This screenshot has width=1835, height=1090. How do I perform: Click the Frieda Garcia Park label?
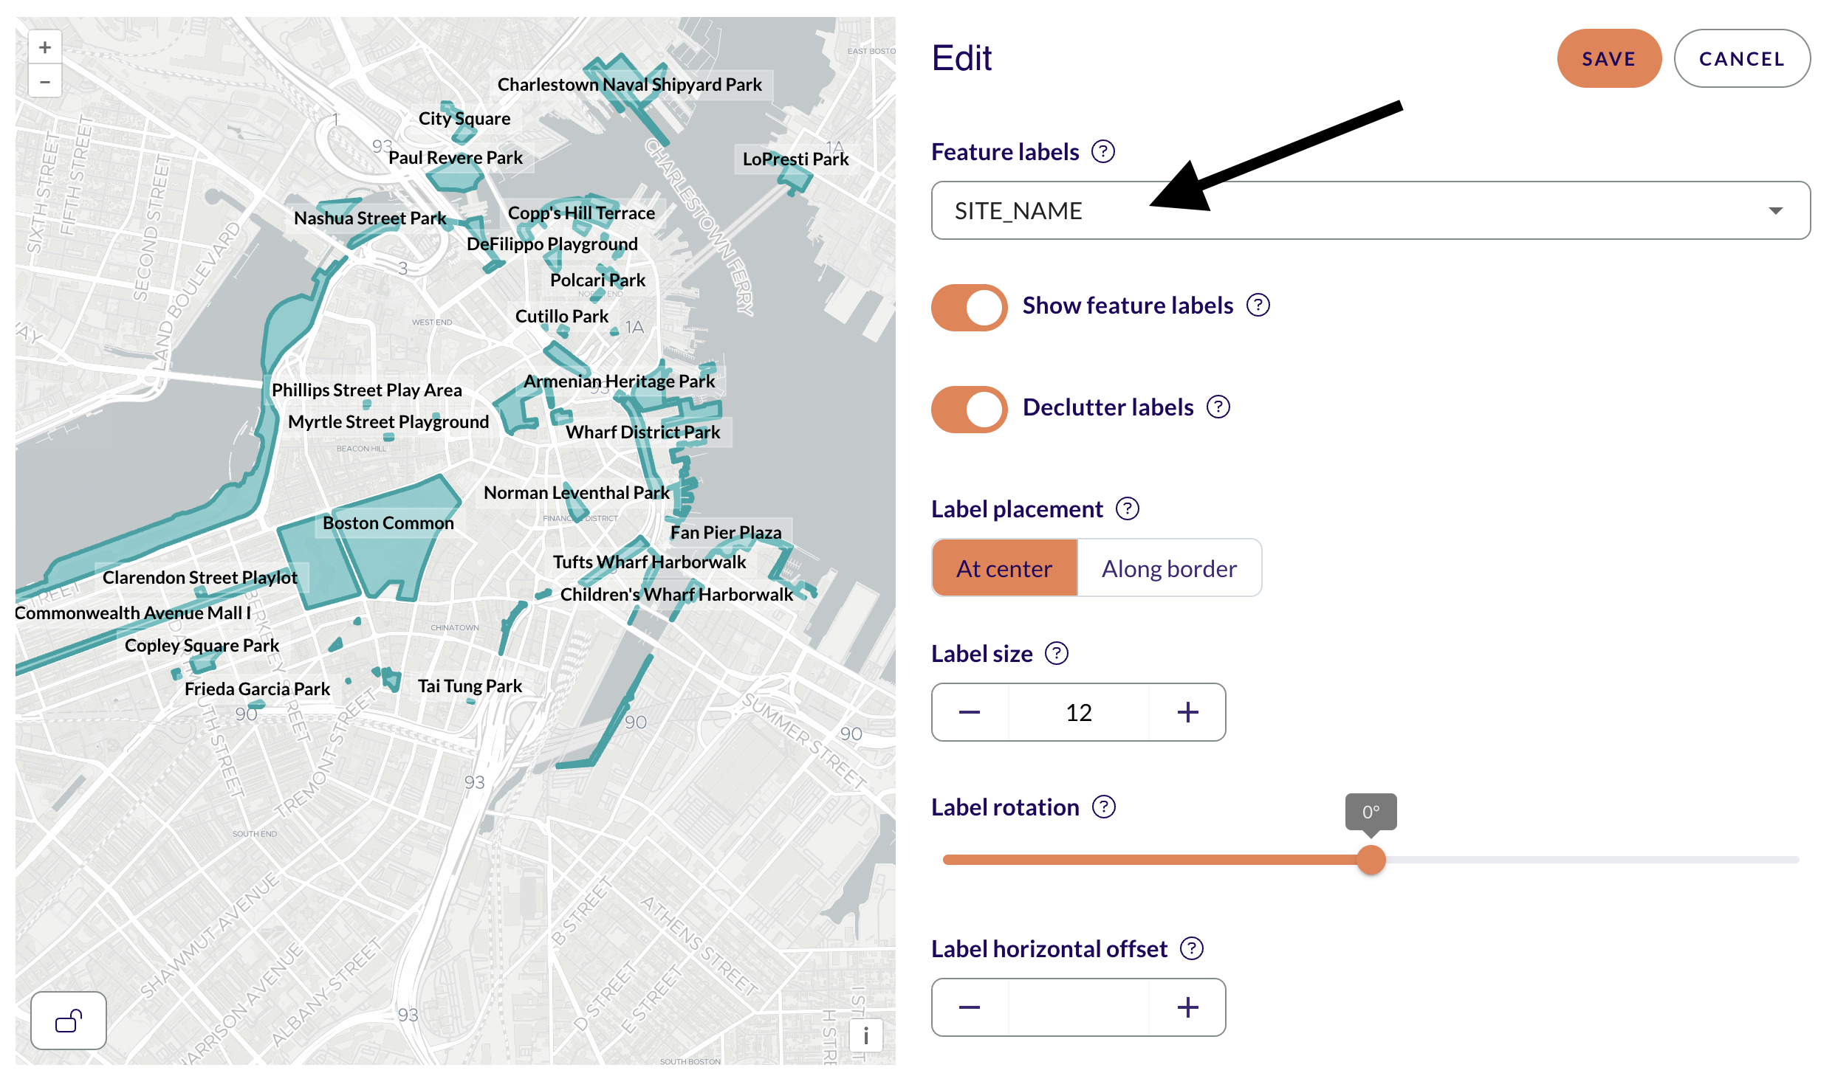[x=258, y=689]
